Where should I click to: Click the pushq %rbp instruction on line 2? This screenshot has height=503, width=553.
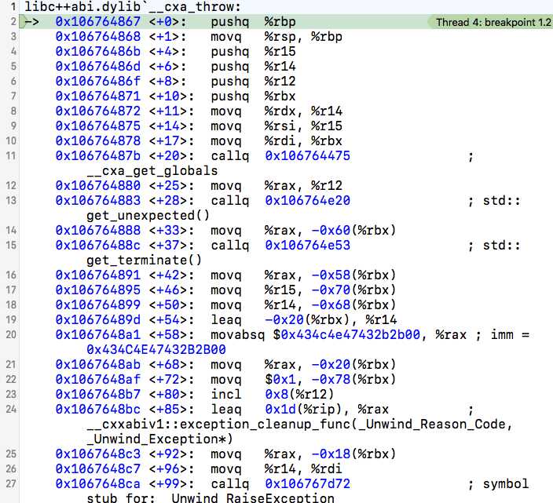pyautogui.click(x=253, y=22)
